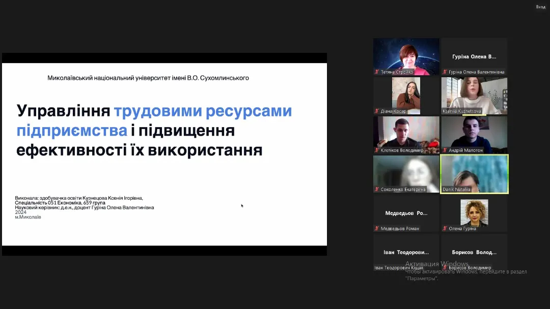Select Олена Гуріна's profile photo tile
550x309 pixels.
click(x=474, y=211)
